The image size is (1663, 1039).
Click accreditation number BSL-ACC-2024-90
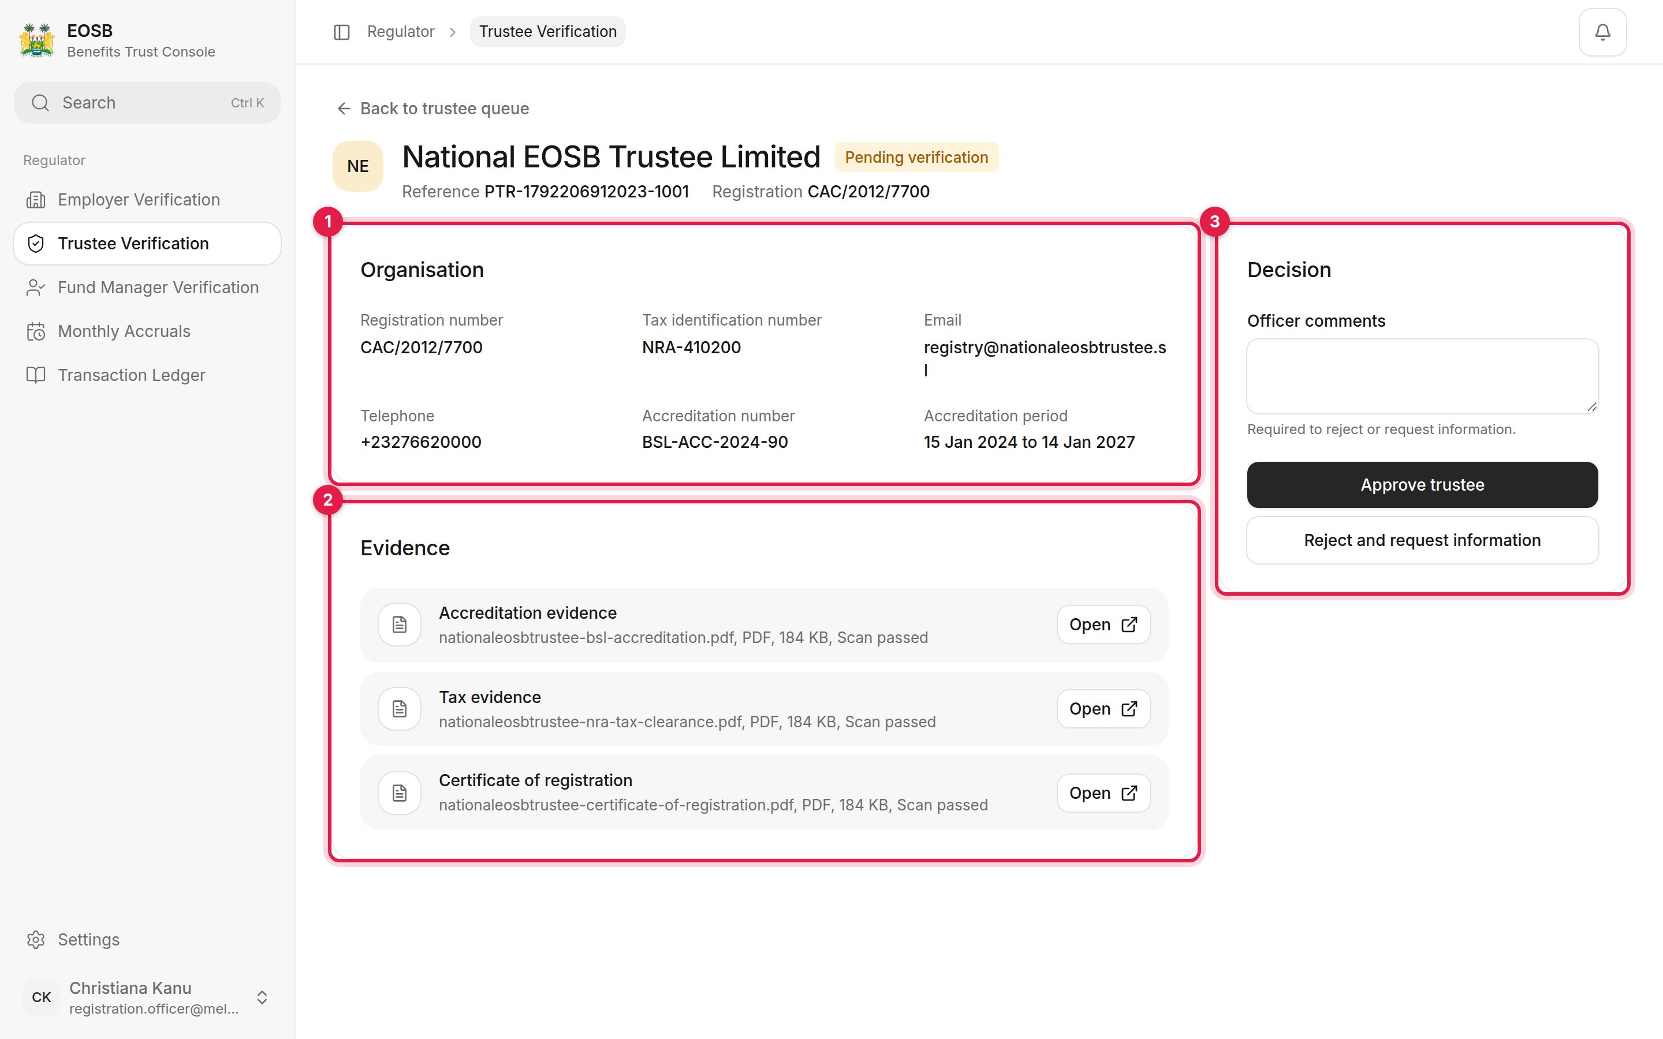[715, 442]
